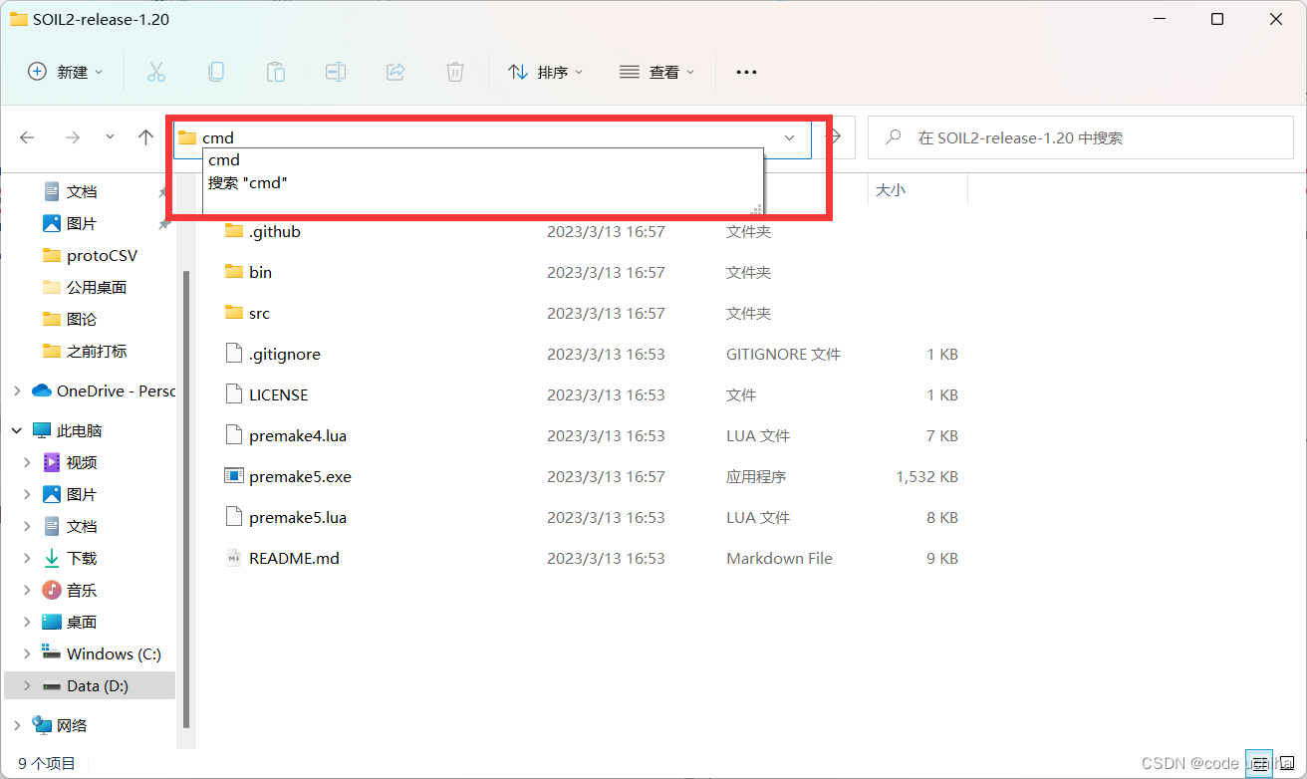
Task: Select the premake5.lua file
Action: point(298,517)
